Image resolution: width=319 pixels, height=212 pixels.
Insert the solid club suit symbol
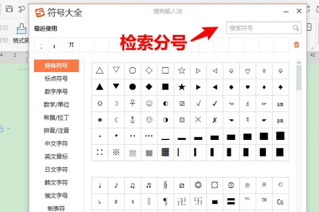[280, 87]
